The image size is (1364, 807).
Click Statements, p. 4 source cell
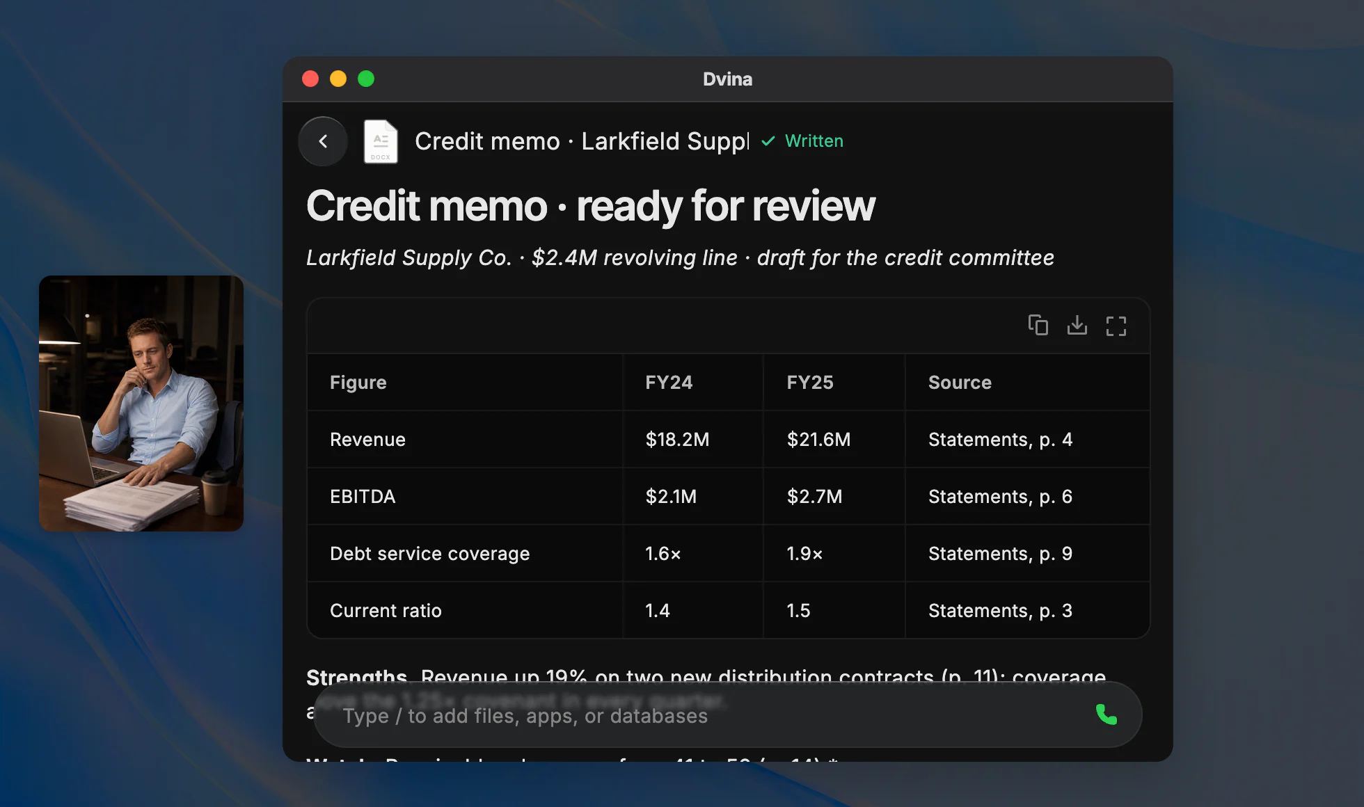(1000, 439)
